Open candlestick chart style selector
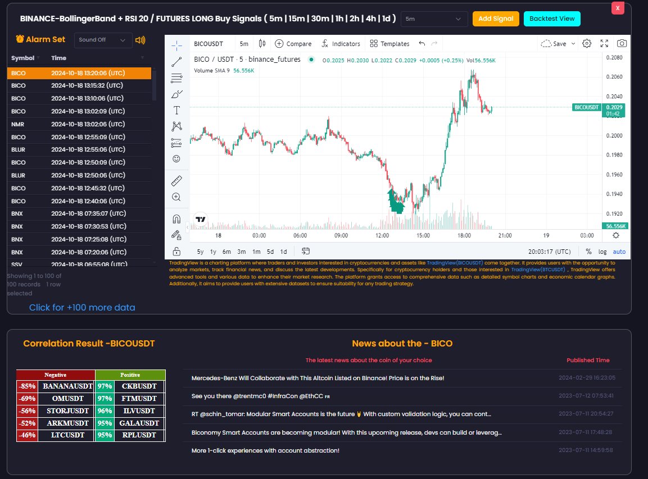The height and width of the screenshot is (479, 648). pyautogui.click(x=262, y=43)
